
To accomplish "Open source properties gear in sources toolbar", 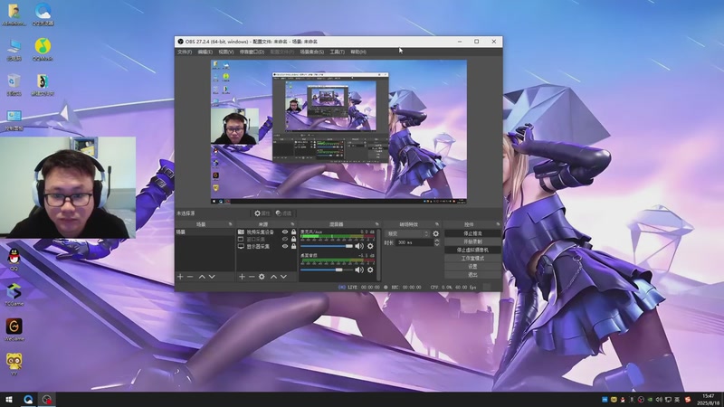I will (262, 277).
